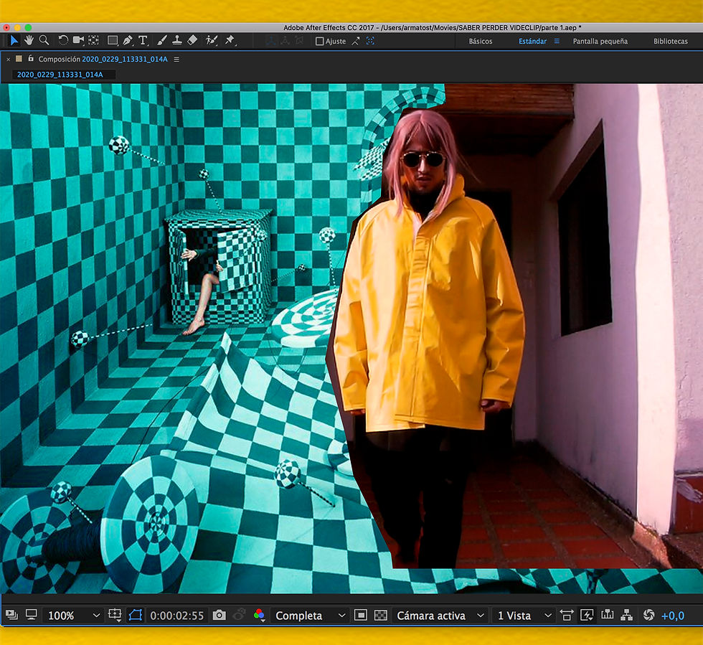Select the Horizontal Type tool
The image size is (703, 645).
coord(143,41)
